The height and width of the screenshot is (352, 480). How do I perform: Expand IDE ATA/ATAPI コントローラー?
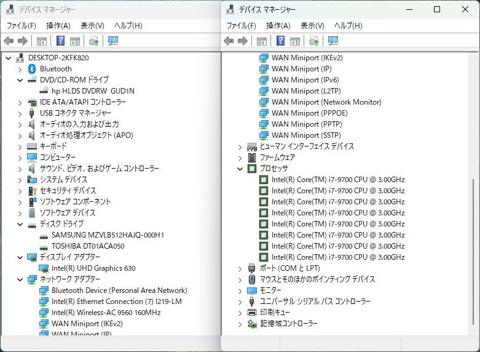coord(20,102)
